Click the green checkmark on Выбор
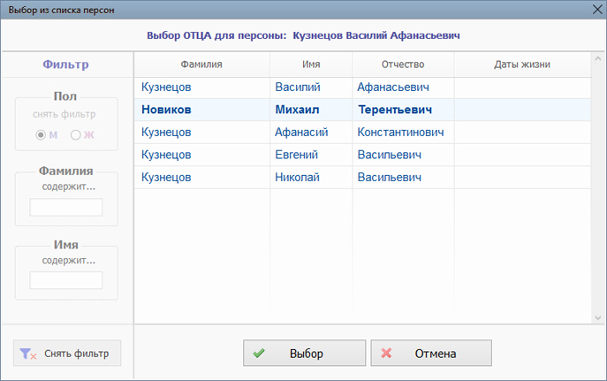Screen dimensions: 607x381 [x=259, y=353]
